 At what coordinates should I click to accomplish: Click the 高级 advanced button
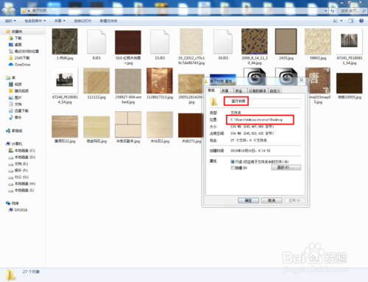[x=286, y=167]
